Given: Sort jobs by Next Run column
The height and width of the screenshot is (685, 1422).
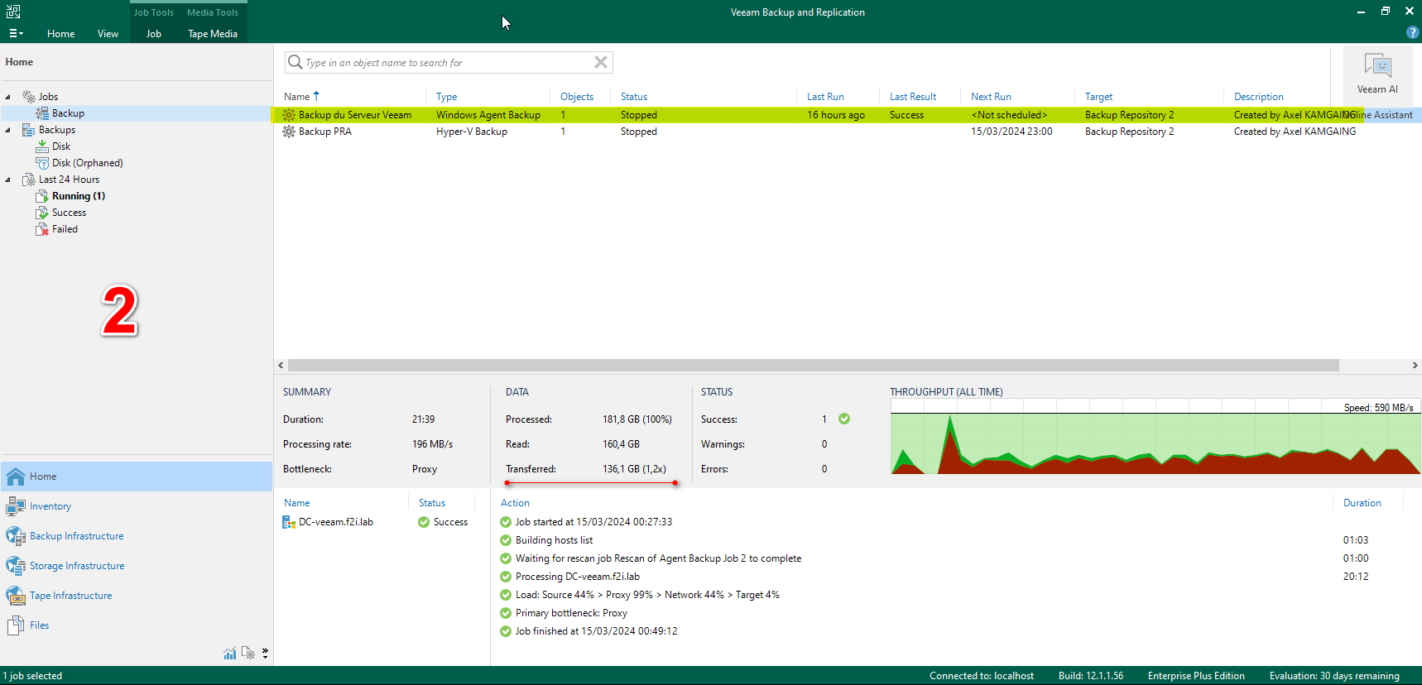Looking at the screenshot, I should [991, 97].
